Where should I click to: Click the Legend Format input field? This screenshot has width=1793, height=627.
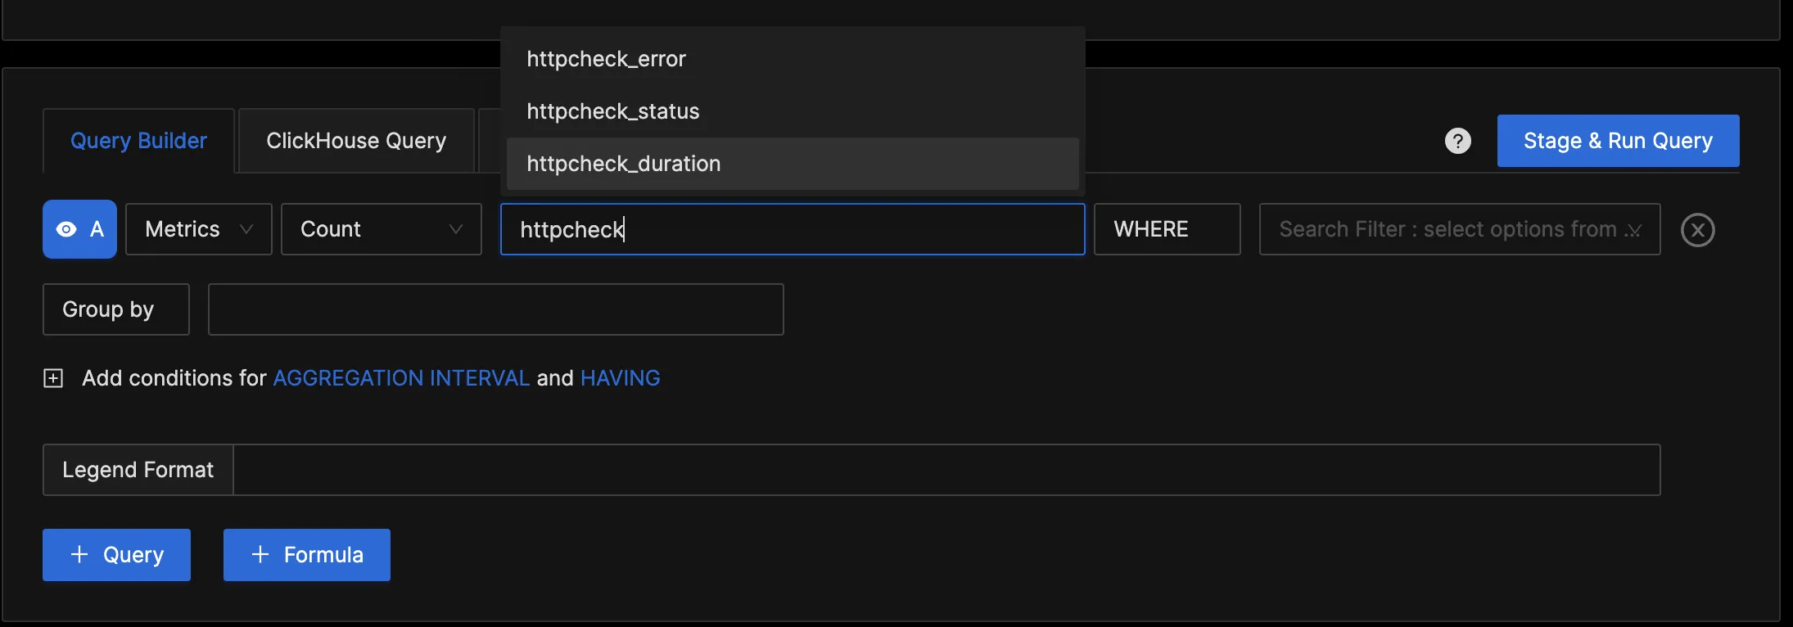point(946,470)
